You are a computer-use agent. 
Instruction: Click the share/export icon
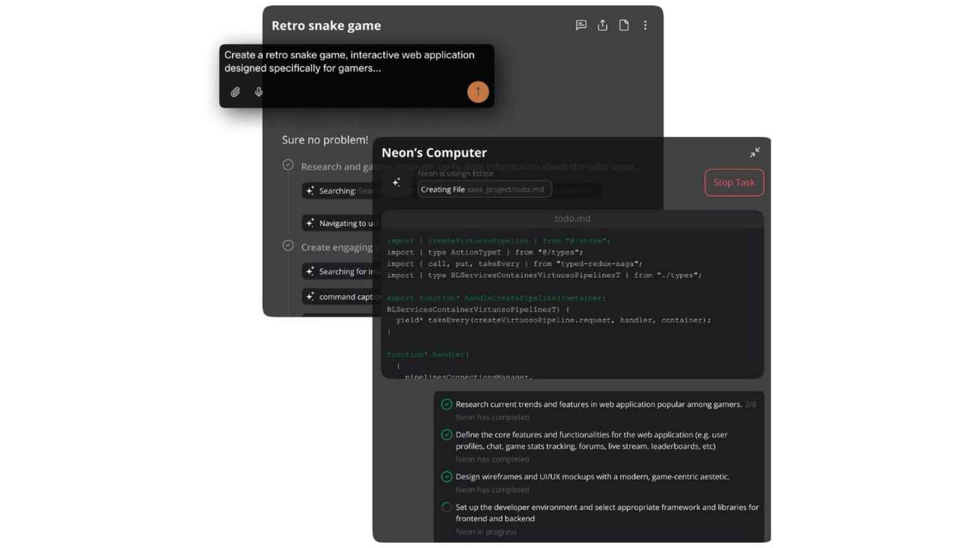[603, 25]
